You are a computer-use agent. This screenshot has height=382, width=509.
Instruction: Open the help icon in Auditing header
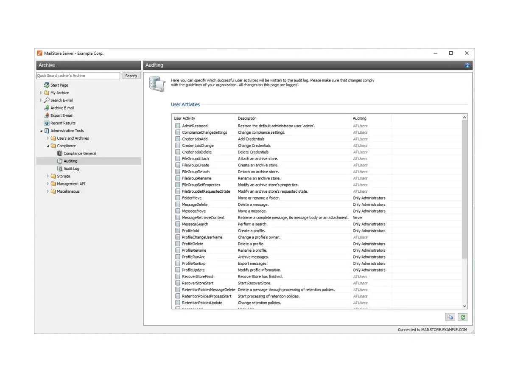(x=467, y=65)
